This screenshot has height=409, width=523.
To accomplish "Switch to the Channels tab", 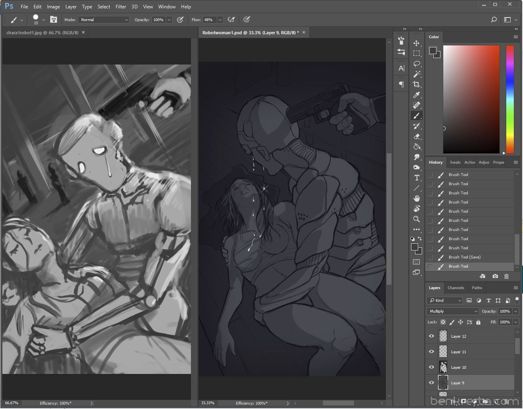I will (x=456, y=288).
